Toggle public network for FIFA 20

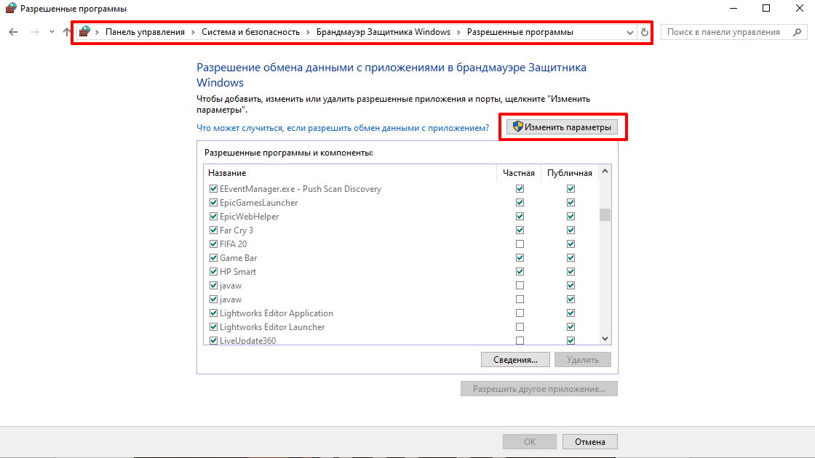click(x=570, y=244)
